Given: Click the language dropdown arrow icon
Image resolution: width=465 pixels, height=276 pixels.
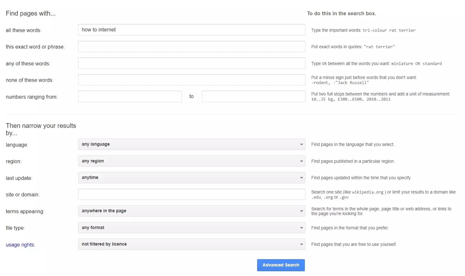Looking at the screenshot, I should [x=301, y=144].
